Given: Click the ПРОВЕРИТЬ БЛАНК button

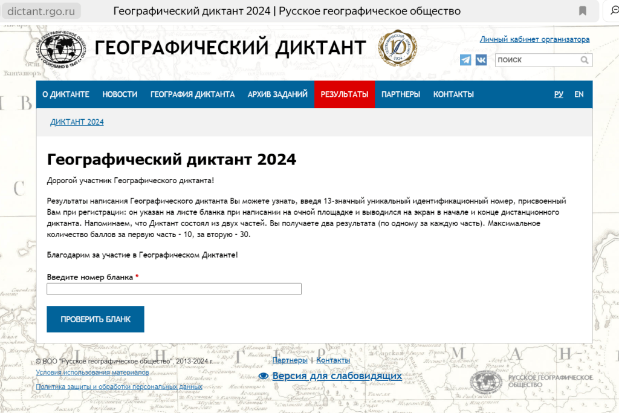Looking at the screenshot, I should 96,319.
